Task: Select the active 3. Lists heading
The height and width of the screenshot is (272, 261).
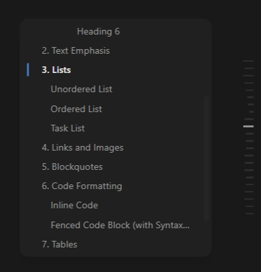Action: pyautogui.click(x=56, y=70)
